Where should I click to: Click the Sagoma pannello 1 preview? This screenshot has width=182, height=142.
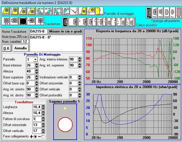pyautogui.click(x=65, y=122)
